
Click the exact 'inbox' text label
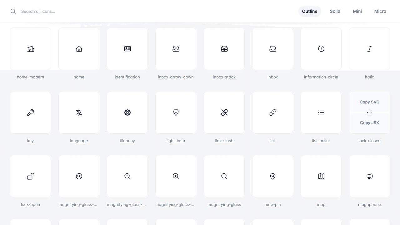(272, 77)
